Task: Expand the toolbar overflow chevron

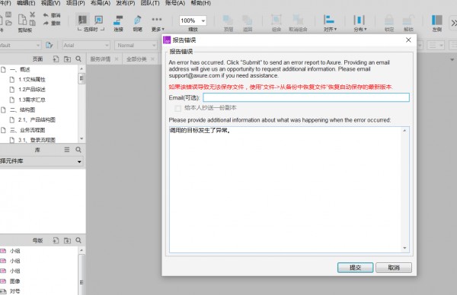Action: tap(453, 23)
